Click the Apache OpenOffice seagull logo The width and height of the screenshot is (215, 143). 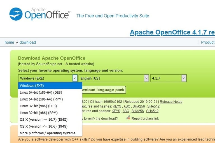16,14
